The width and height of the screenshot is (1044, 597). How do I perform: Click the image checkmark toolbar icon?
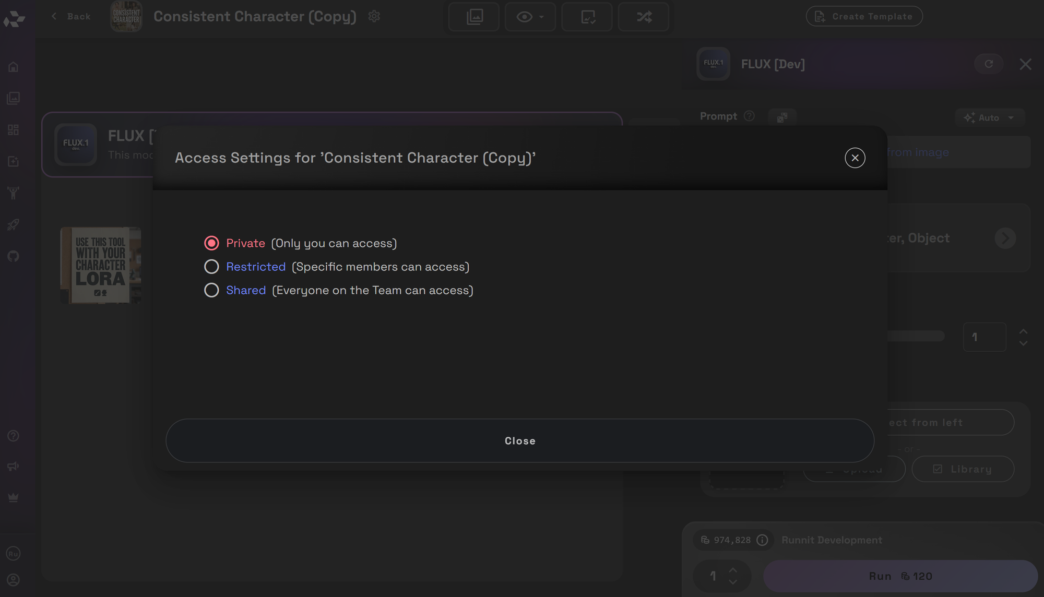[587, 17]
